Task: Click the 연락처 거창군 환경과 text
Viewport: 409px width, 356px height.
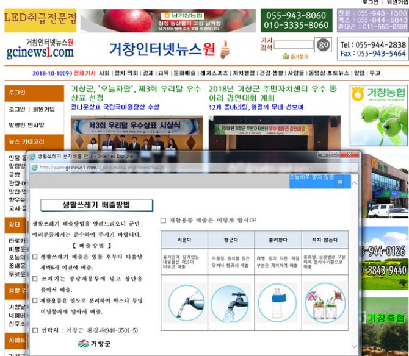Action: click(89, 330)
